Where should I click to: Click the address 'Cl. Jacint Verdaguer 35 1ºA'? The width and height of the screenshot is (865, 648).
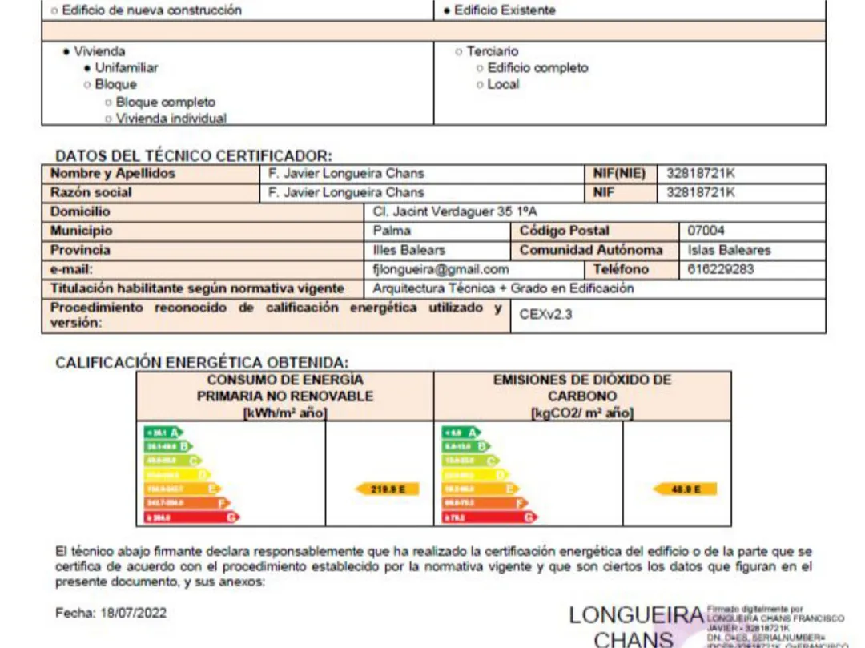pos(455,211)
